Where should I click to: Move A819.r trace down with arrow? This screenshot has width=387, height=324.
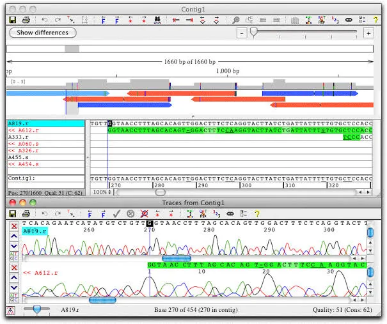click(14, 246)
